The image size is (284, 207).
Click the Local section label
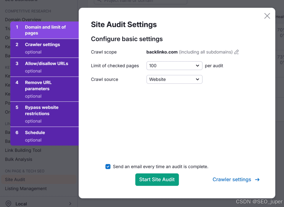point(21,204)
